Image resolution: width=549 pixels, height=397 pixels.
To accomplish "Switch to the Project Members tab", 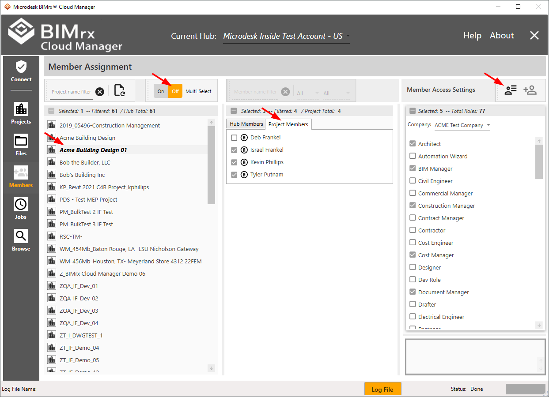I will tap(288, 124).
